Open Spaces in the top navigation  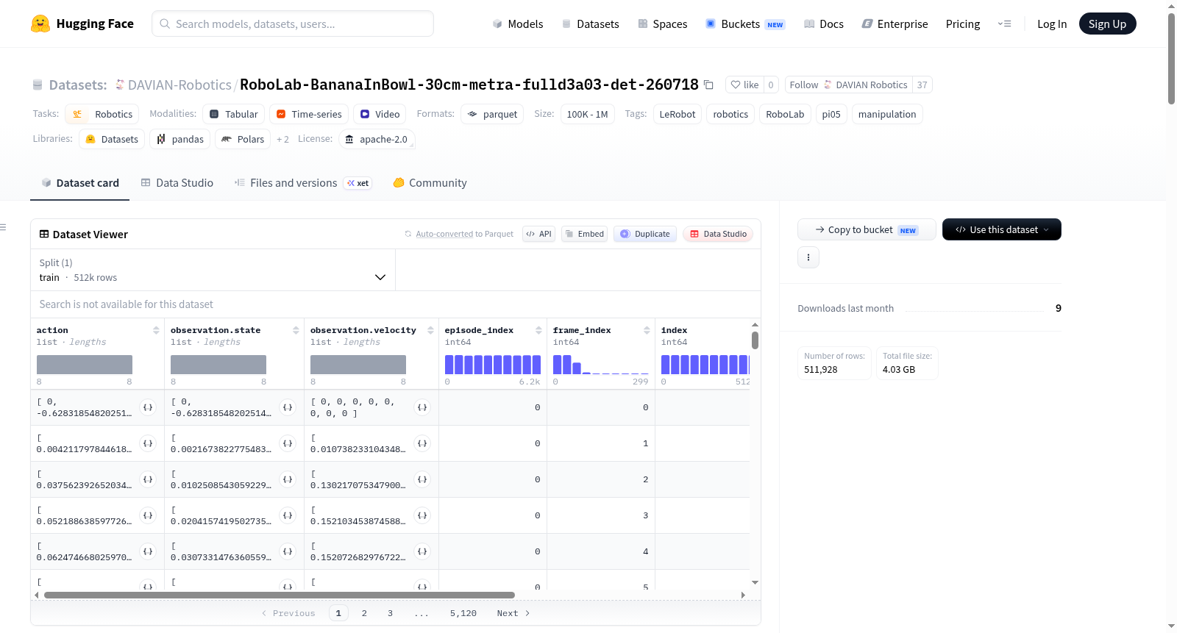coord(662,24)
